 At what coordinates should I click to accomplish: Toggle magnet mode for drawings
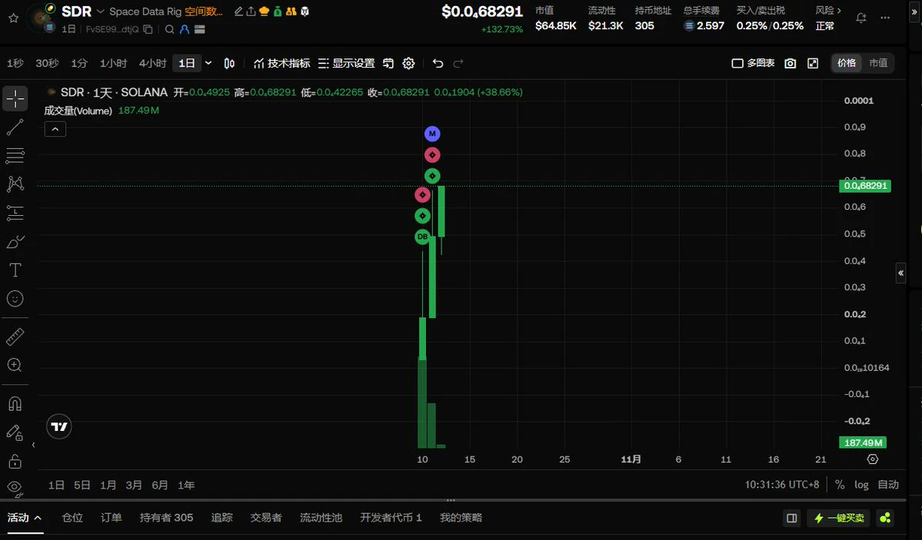(x=15, y=404)
